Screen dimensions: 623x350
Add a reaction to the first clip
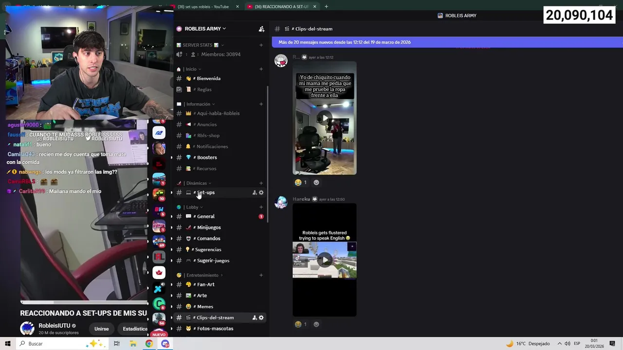point(316,182)
